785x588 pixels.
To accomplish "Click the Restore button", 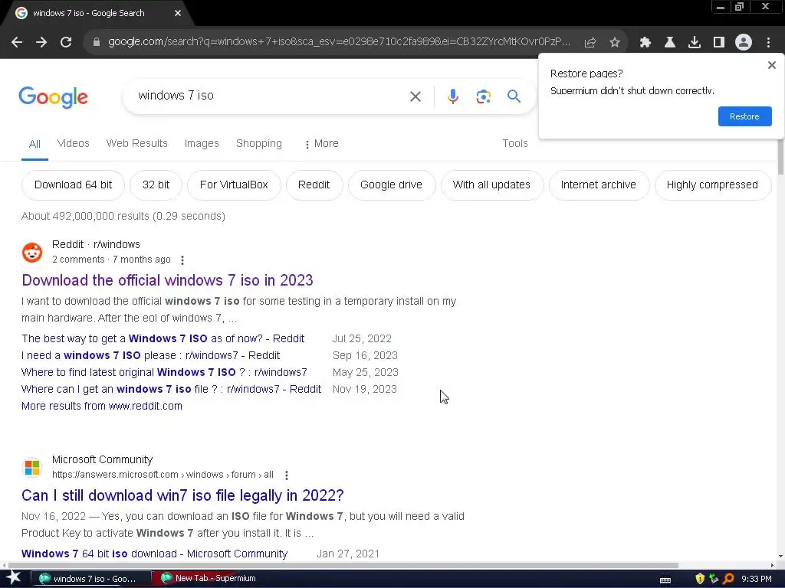I will coord(745,116).
